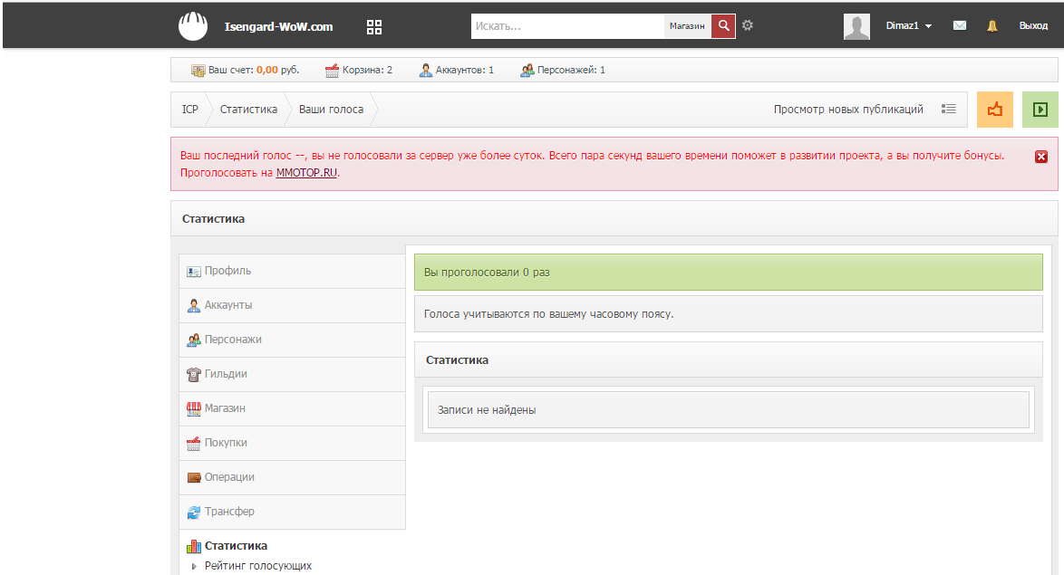Open Аккаунты in the sidebar
The width and height of the screenshot is (1064, 575).
pos(292,306)
